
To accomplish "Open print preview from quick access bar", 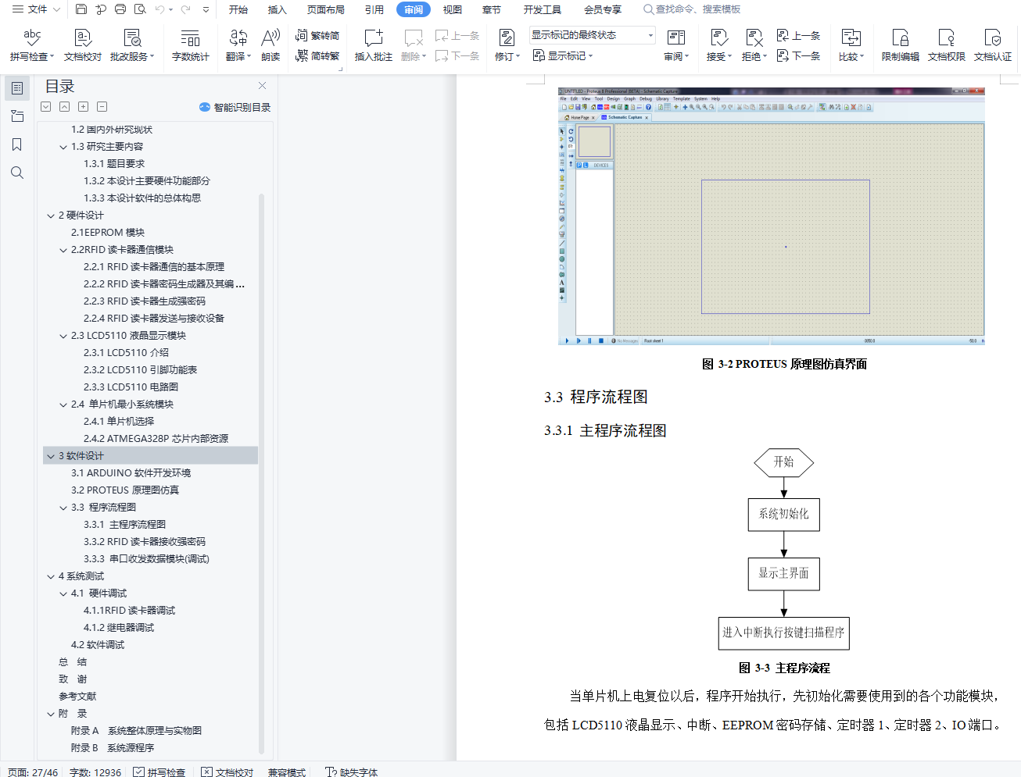I will click(140, 9).
